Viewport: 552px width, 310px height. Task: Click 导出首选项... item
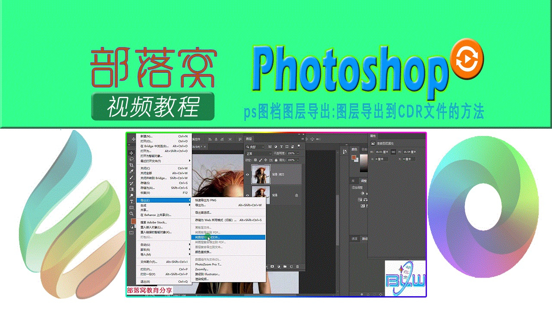click(228, 212)
